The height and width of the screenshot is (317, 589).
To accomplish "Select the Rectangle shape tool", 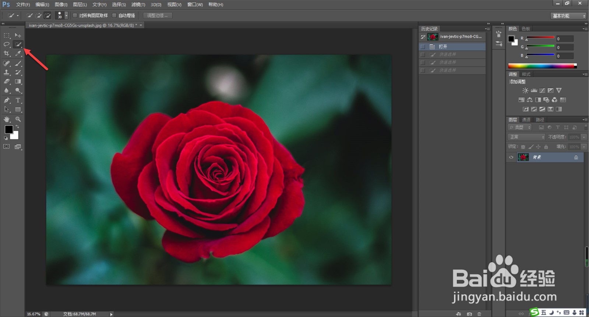I will [x=18, y=109].
